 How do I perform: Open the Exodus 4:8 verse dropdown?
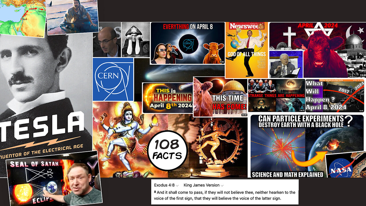(166, 185)
